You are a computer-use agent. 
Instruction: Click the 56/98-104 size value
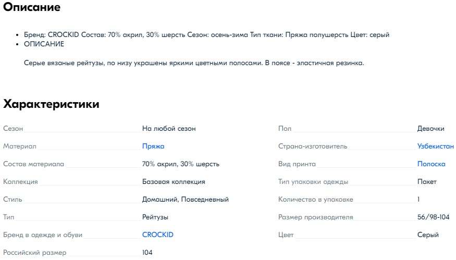pos(433,217)
